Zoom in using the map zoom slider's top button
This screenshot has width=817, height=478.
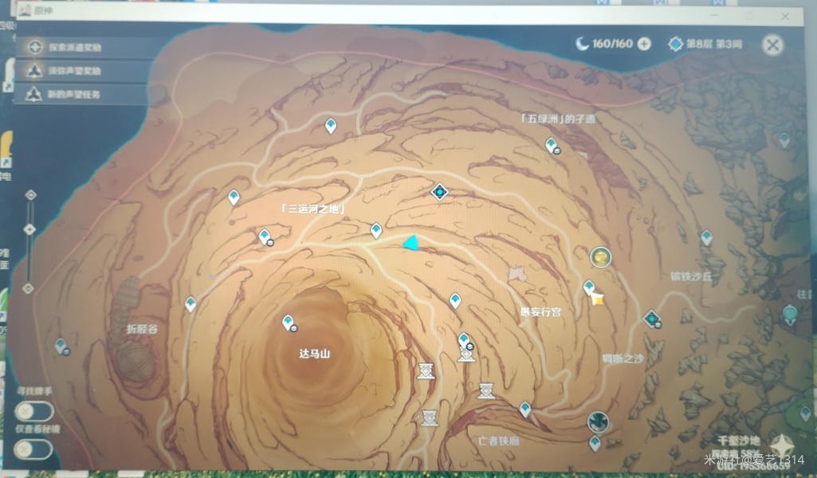[x=31, y=194]
